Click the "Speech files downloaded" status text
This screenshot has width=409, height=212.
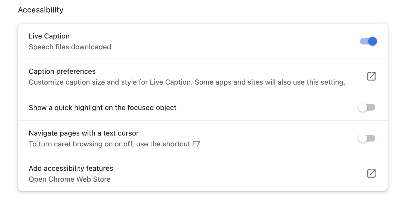pos(70,47)
